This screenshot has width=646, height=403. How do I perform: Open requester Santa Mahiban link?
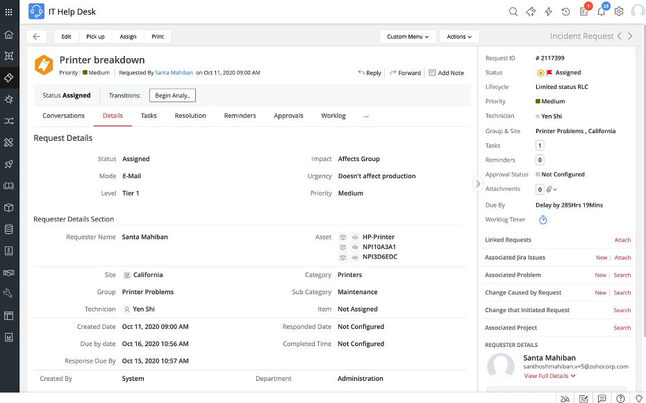pos(174,73)
